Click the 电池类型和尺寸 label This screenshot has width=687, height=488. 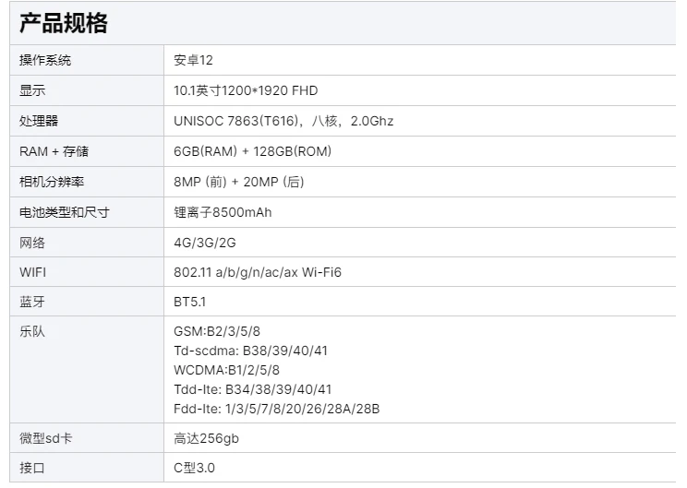click(x=65, y=212)
